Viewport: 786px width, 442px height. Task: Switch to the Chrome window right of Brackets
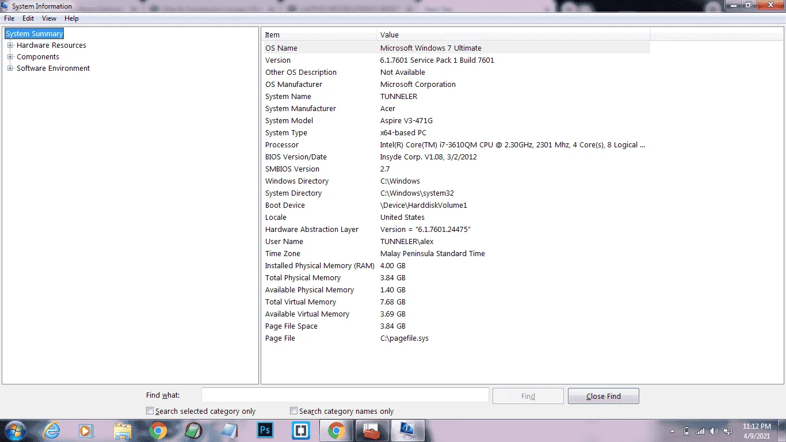coord(337,430)
